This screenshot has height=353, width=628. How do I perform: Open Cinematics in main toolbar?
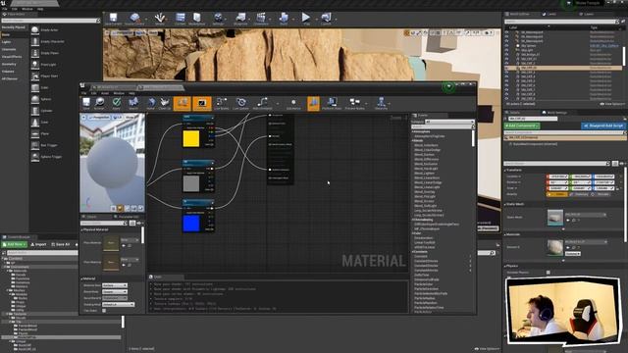(x=261, y=19)
